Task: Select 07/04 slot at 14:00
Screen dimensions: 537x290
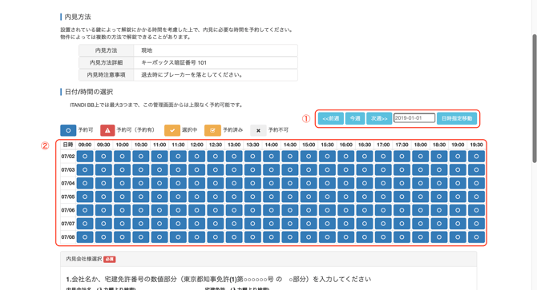Action: pyautogui.click(x=271, y=183)
